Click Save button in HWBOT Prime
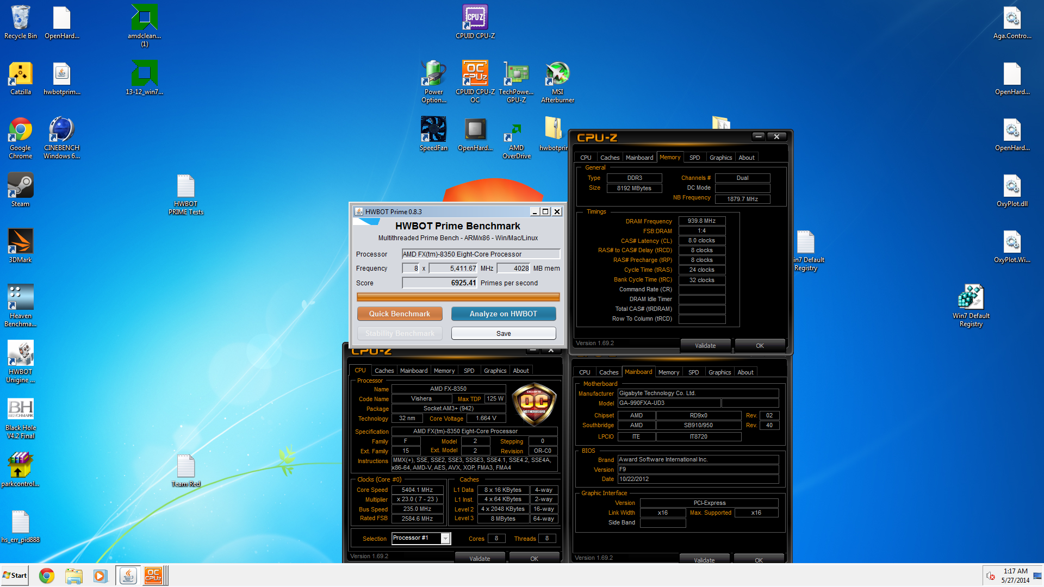1044x587 pixels. tap(504, 333)
